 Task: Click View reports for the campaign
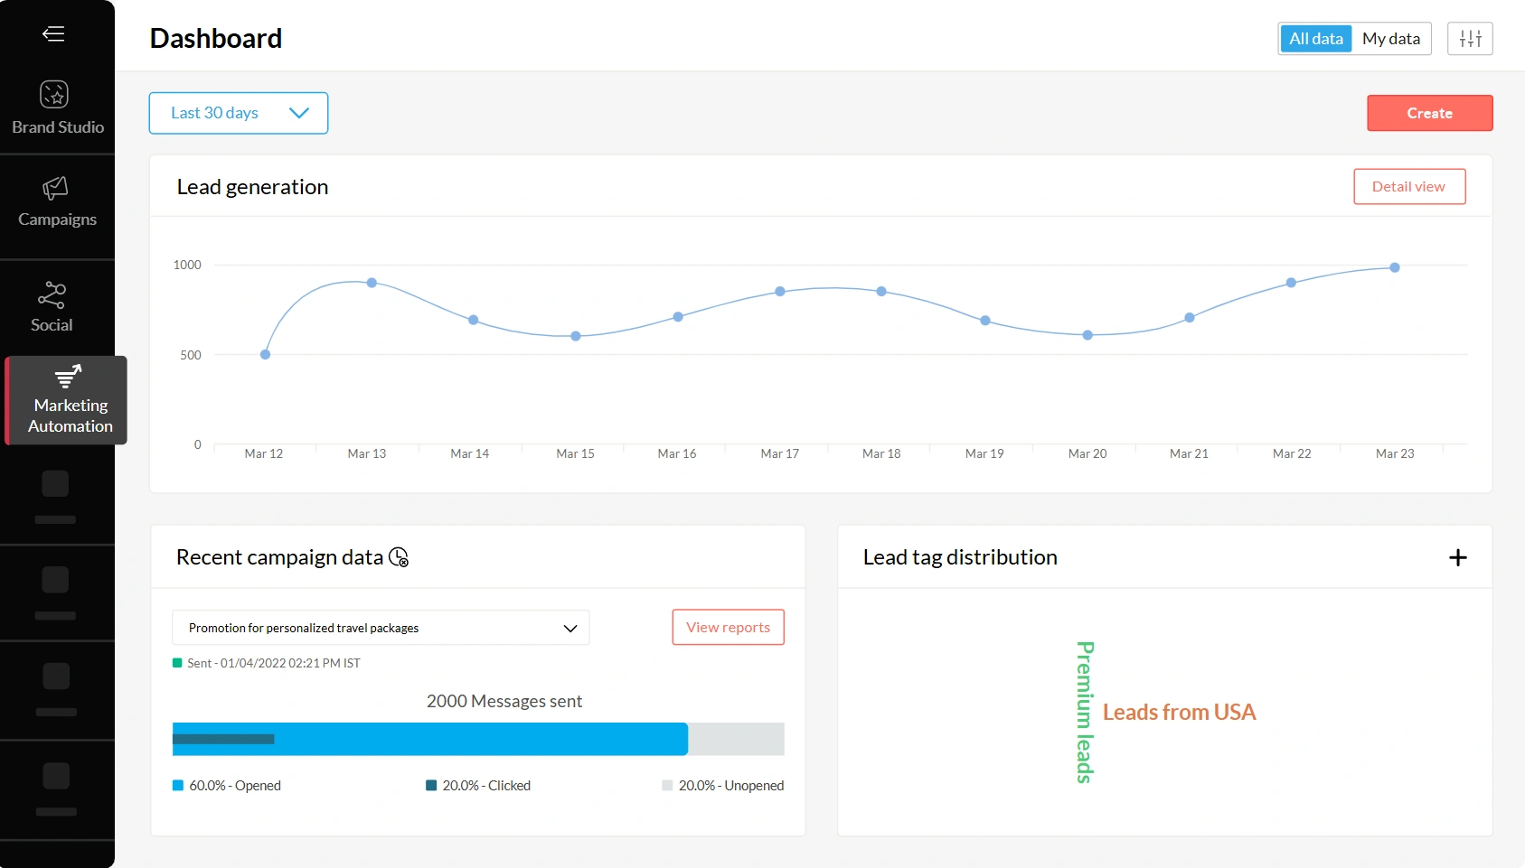pos(728,628)
